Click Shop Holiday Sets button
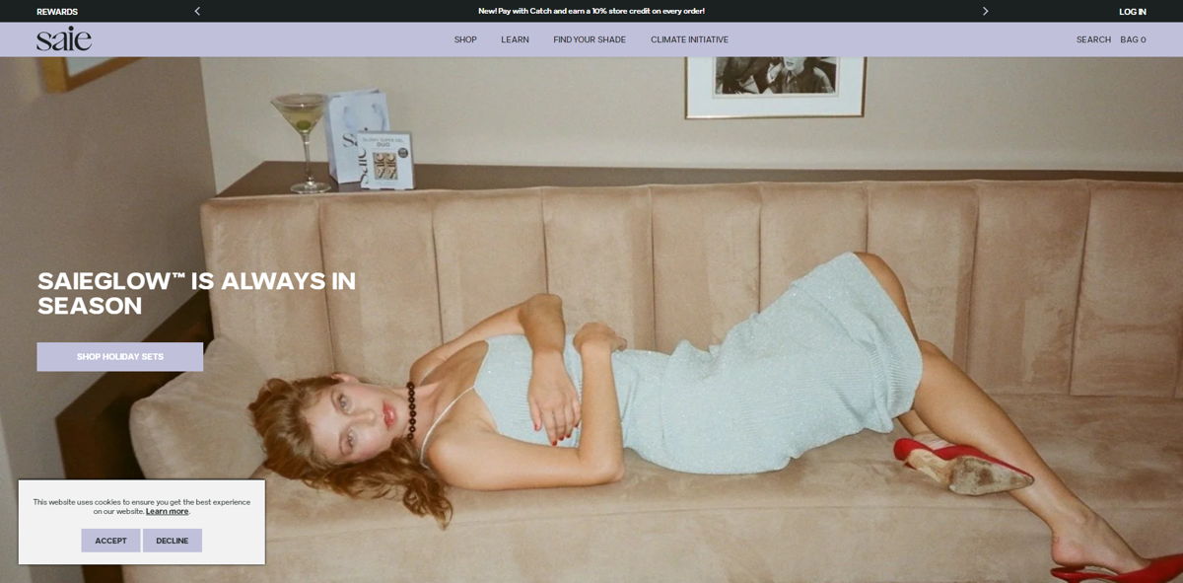The height and width of the screenshot is (583, 1183). tap(120, 357)
